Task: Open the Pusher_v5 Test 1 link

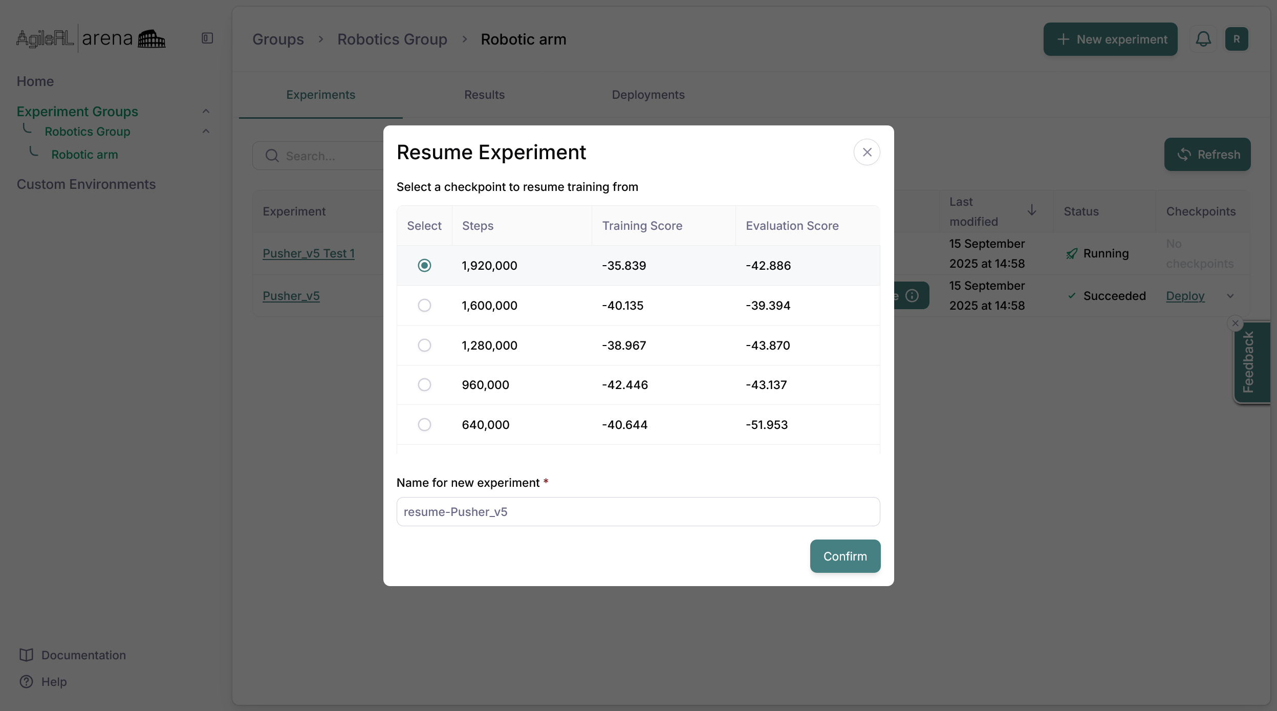Action: tap(308, 253)
